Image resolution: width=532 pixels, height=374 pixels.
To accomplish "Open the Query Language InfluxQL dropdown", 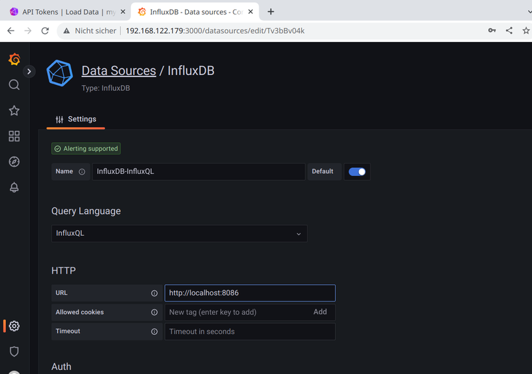I will click(180, 234).
